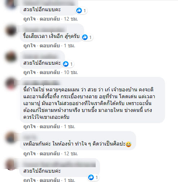The image size is (178, 182).
Task: Open the avatar of the ในห้องน้ำ commenter
Action: [x=11, y=138]
